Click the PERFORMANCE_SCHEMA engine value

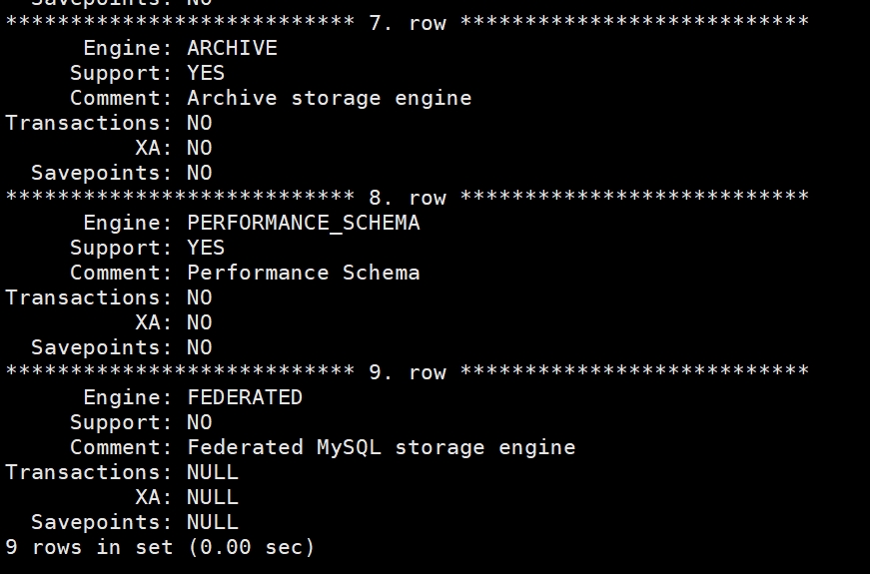pos(304,223)
